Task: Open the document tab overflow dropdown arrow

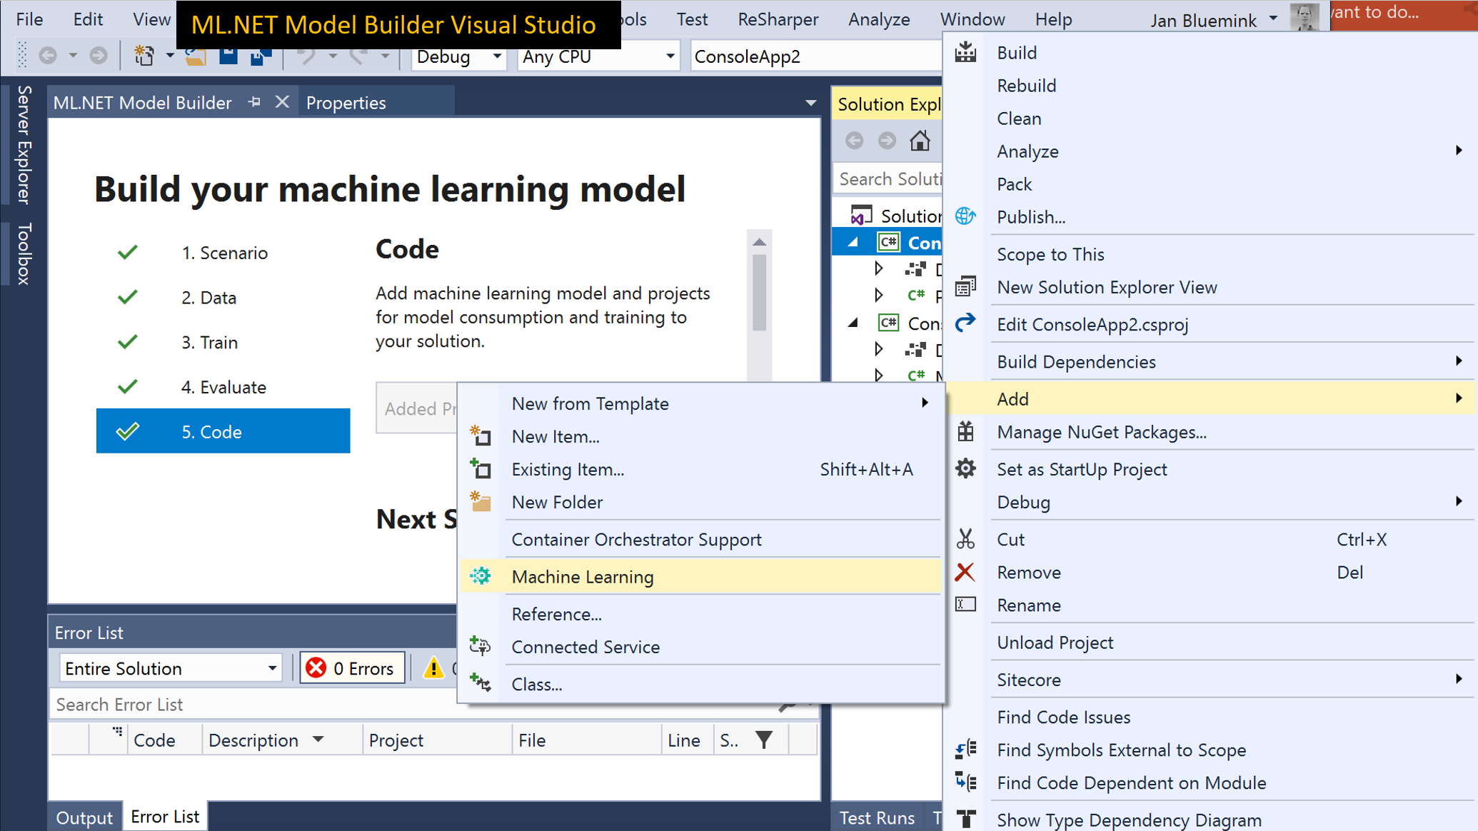Action: (811, 103)
